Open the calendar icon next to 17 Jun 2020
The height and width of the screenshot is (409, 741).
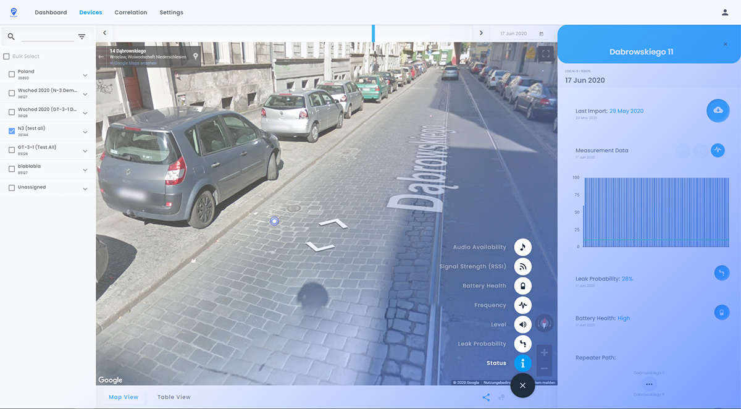pyautogui.click(x=542, y=33)
